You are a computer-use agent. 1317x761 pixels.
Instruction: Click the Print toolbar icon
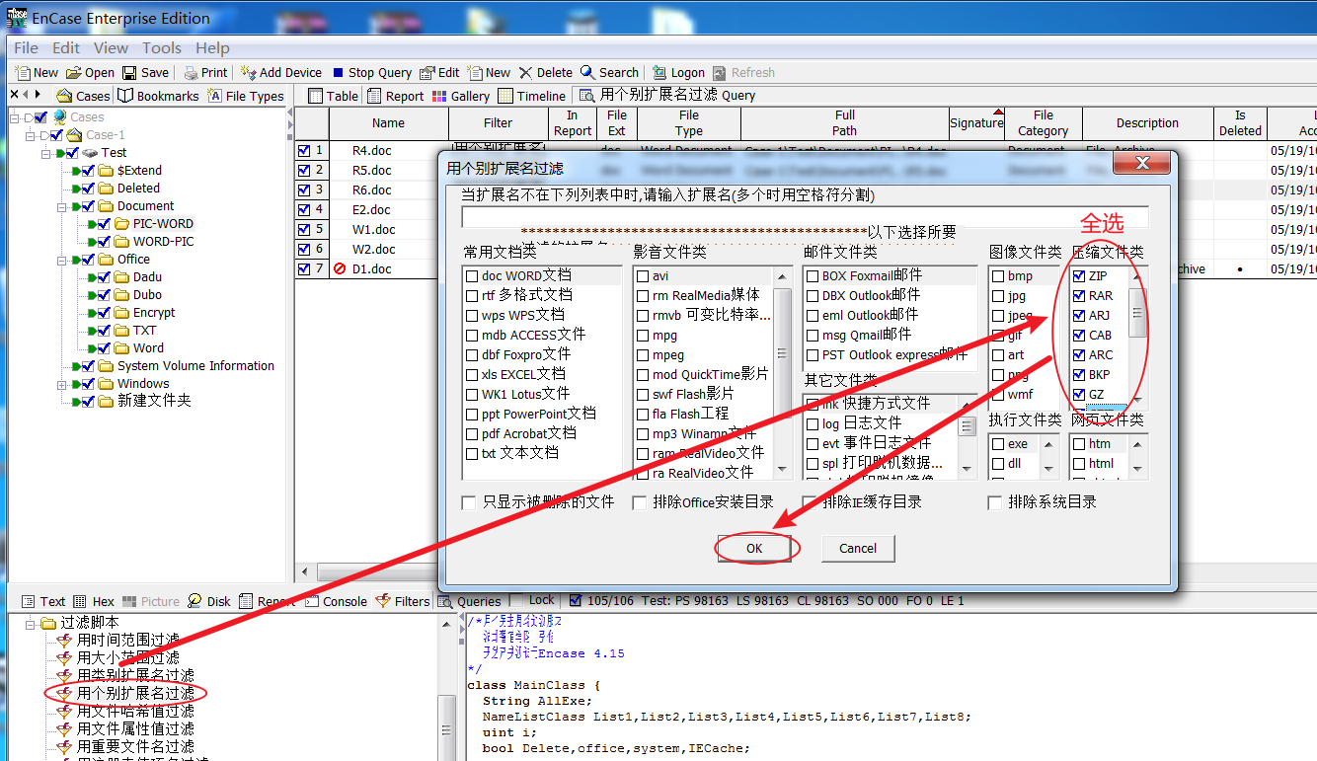(x=191, y=73)
